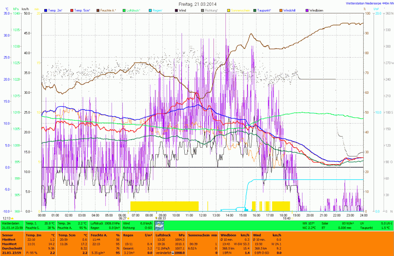
Task: Click the brown Feuchte A. legend square
Action: tap(98, 10)
